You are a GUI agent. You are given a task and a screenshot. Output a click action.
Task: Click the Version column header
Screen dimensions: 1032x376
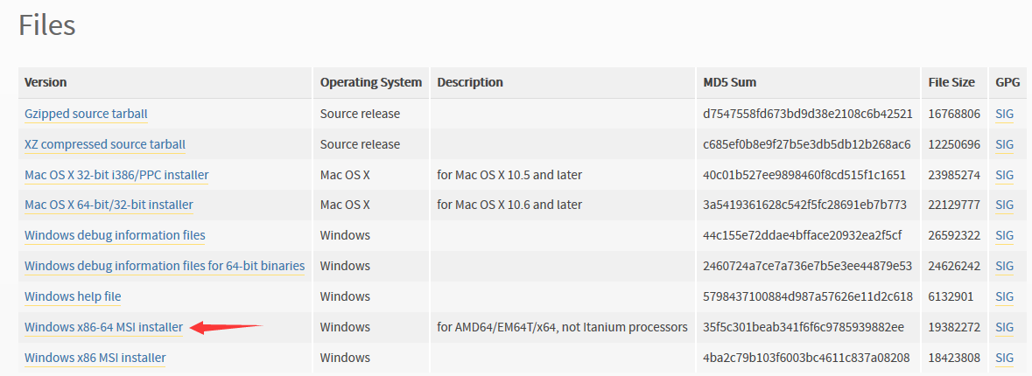pyautogui.click(x=46, y=83)
